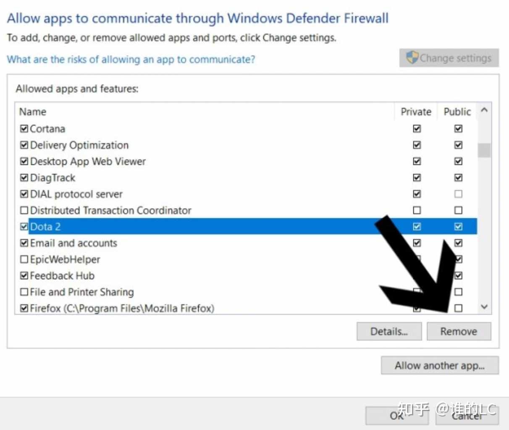
Task: Toggle DiagTrack Private checkbox
Action: click(x=417, y=178)
